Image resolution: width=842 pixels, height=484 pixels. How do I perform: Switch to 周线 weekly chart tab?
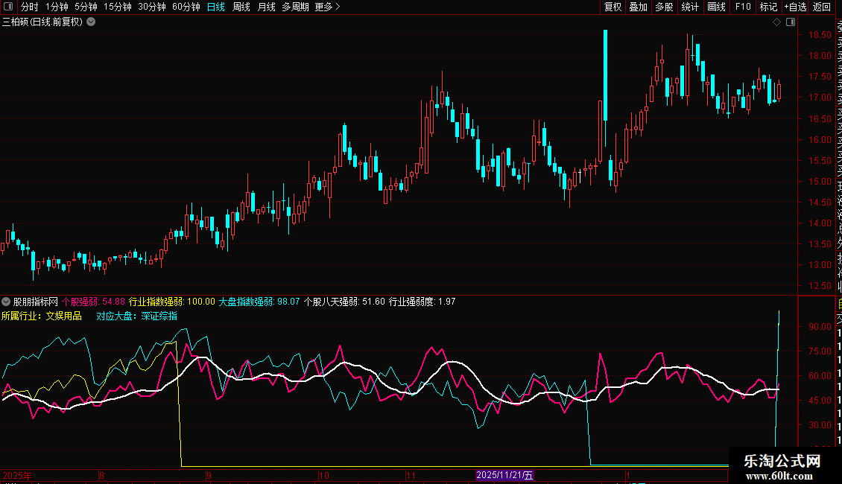point(241,7)
